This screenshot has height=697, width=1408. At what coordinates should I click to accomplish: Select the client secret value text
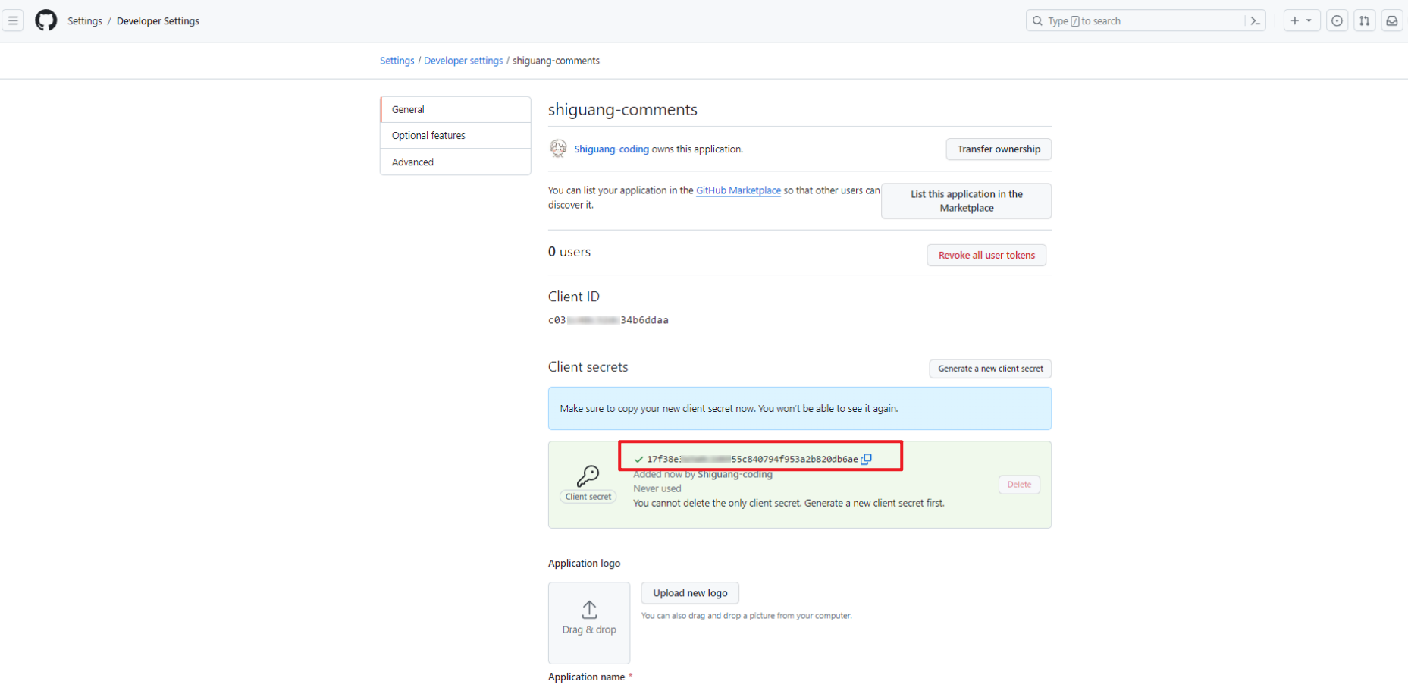752,459
